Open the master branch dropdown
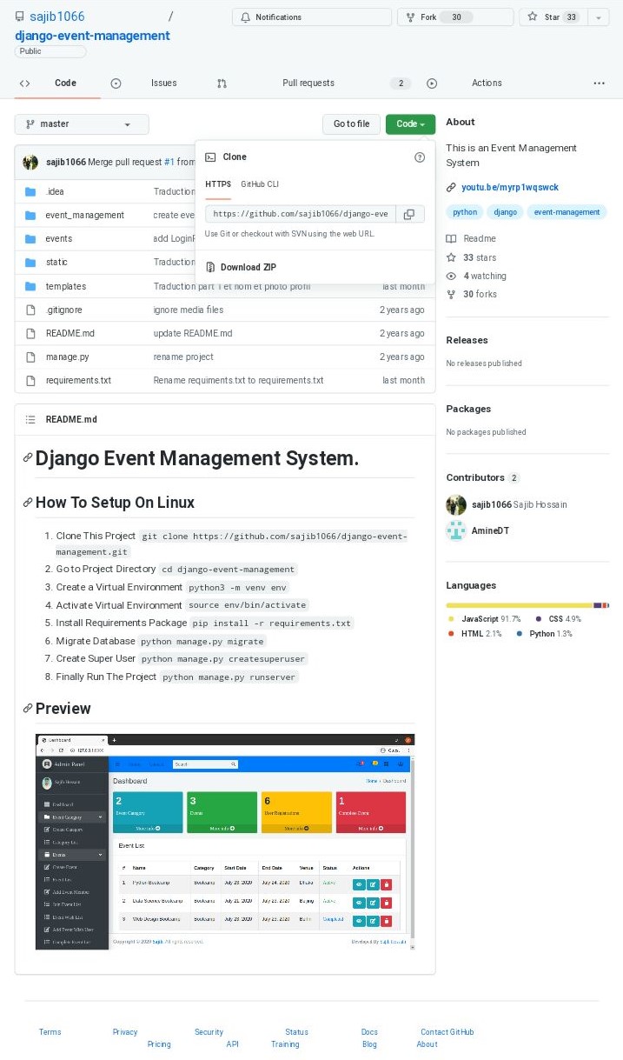623x1060 pixels. click(82, 124)
